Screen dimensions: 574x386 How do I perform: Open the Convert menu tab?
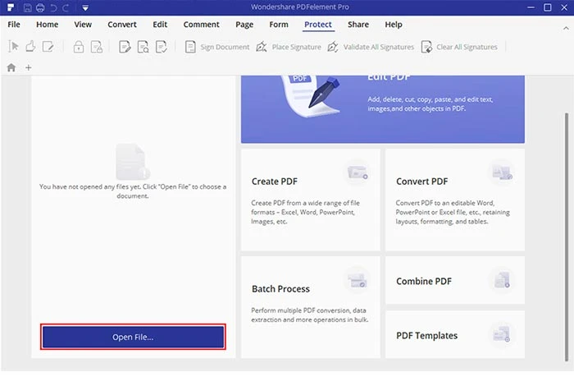[122, 25]
